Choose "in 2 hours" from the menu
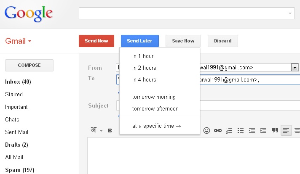 click(x=144, y=68)
